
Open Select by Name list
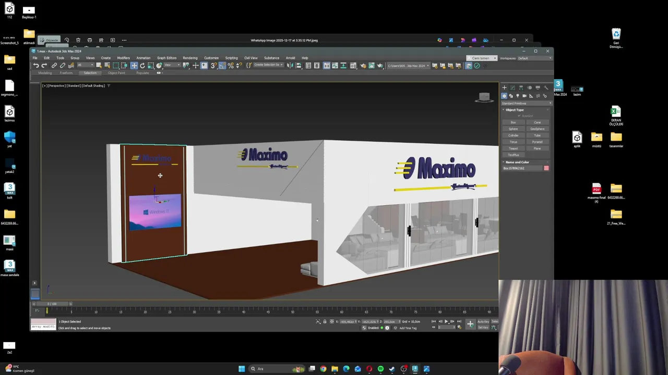pos(108,65)
